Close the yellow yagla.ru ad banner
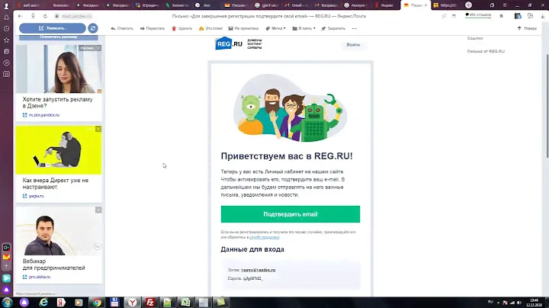 point(98,129)
